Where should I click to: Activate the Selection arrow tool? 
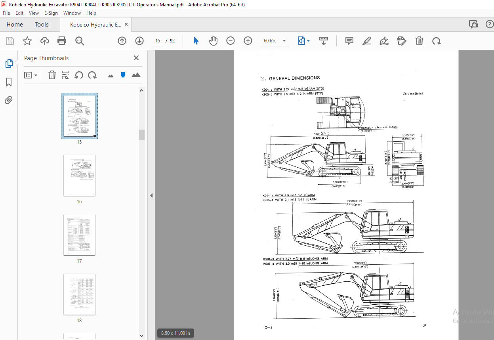pyautogui.click(x=196, y=41)
